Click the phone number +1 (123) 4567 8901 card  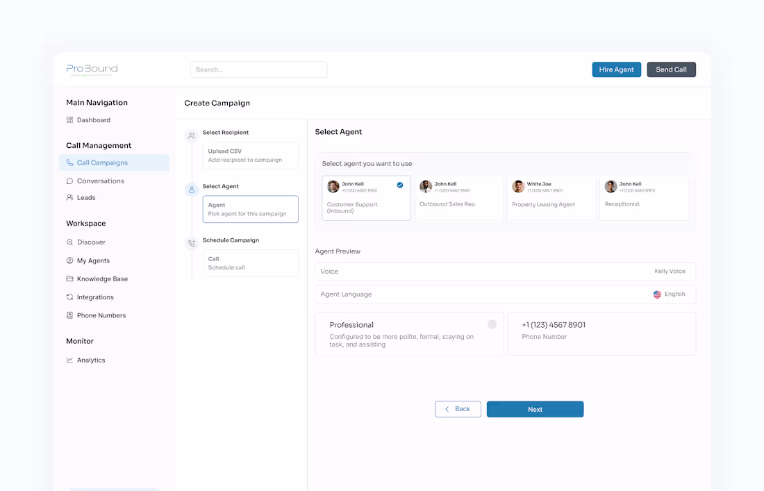pyautogui.click(x=601, y=333)
